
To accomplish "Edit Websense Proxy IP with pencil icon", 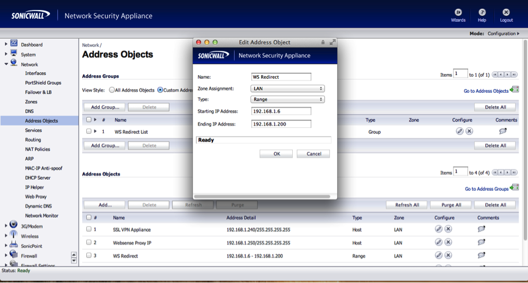I will (x=438, y=242).
